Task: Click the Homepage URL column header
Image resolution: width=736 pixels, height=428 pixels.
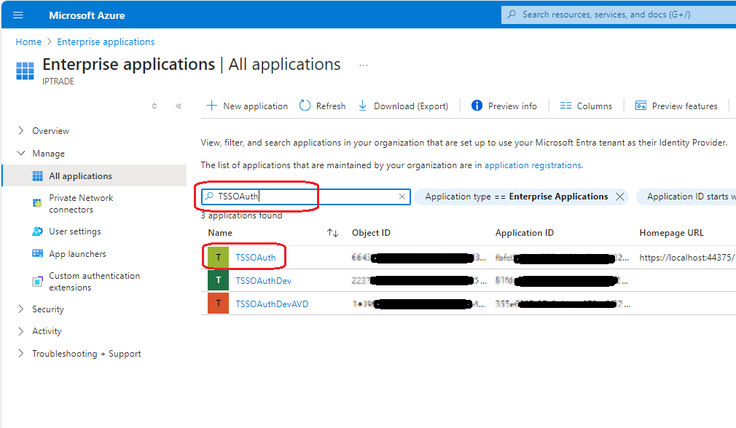Action: (671, 232)
